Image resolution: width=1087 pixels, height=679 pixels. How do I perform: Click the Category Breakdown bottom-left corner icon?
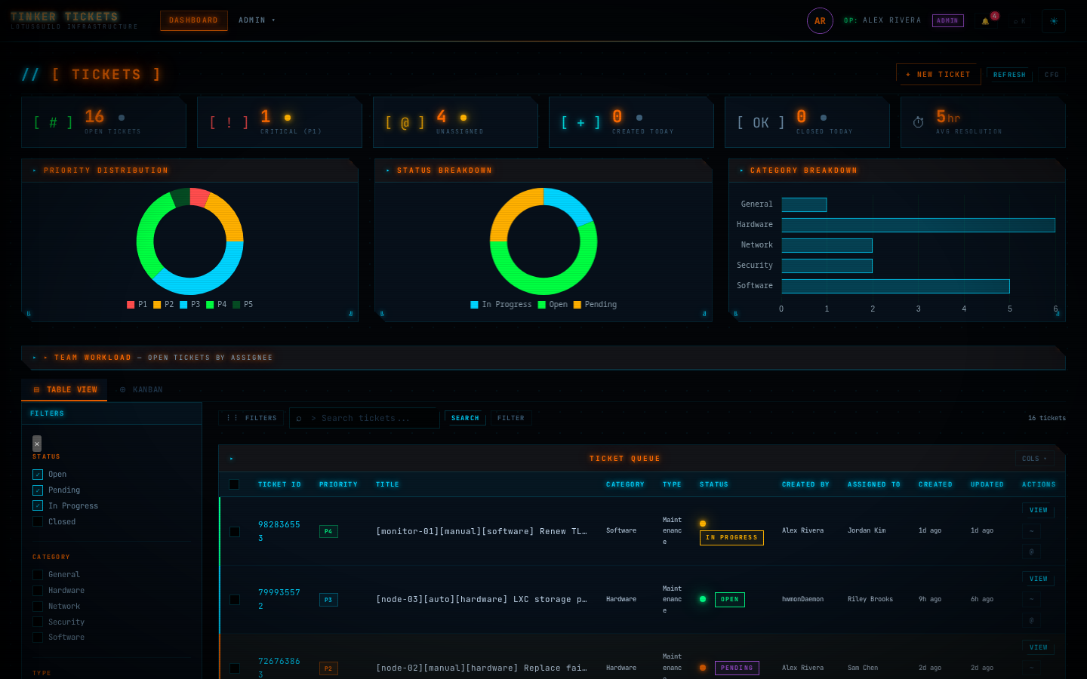coord(736,314)
